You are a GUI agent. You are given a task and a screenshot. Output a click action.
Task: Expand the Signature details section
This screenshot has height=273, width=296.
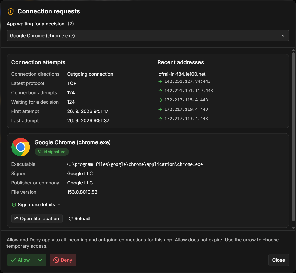tap(36, 205)
